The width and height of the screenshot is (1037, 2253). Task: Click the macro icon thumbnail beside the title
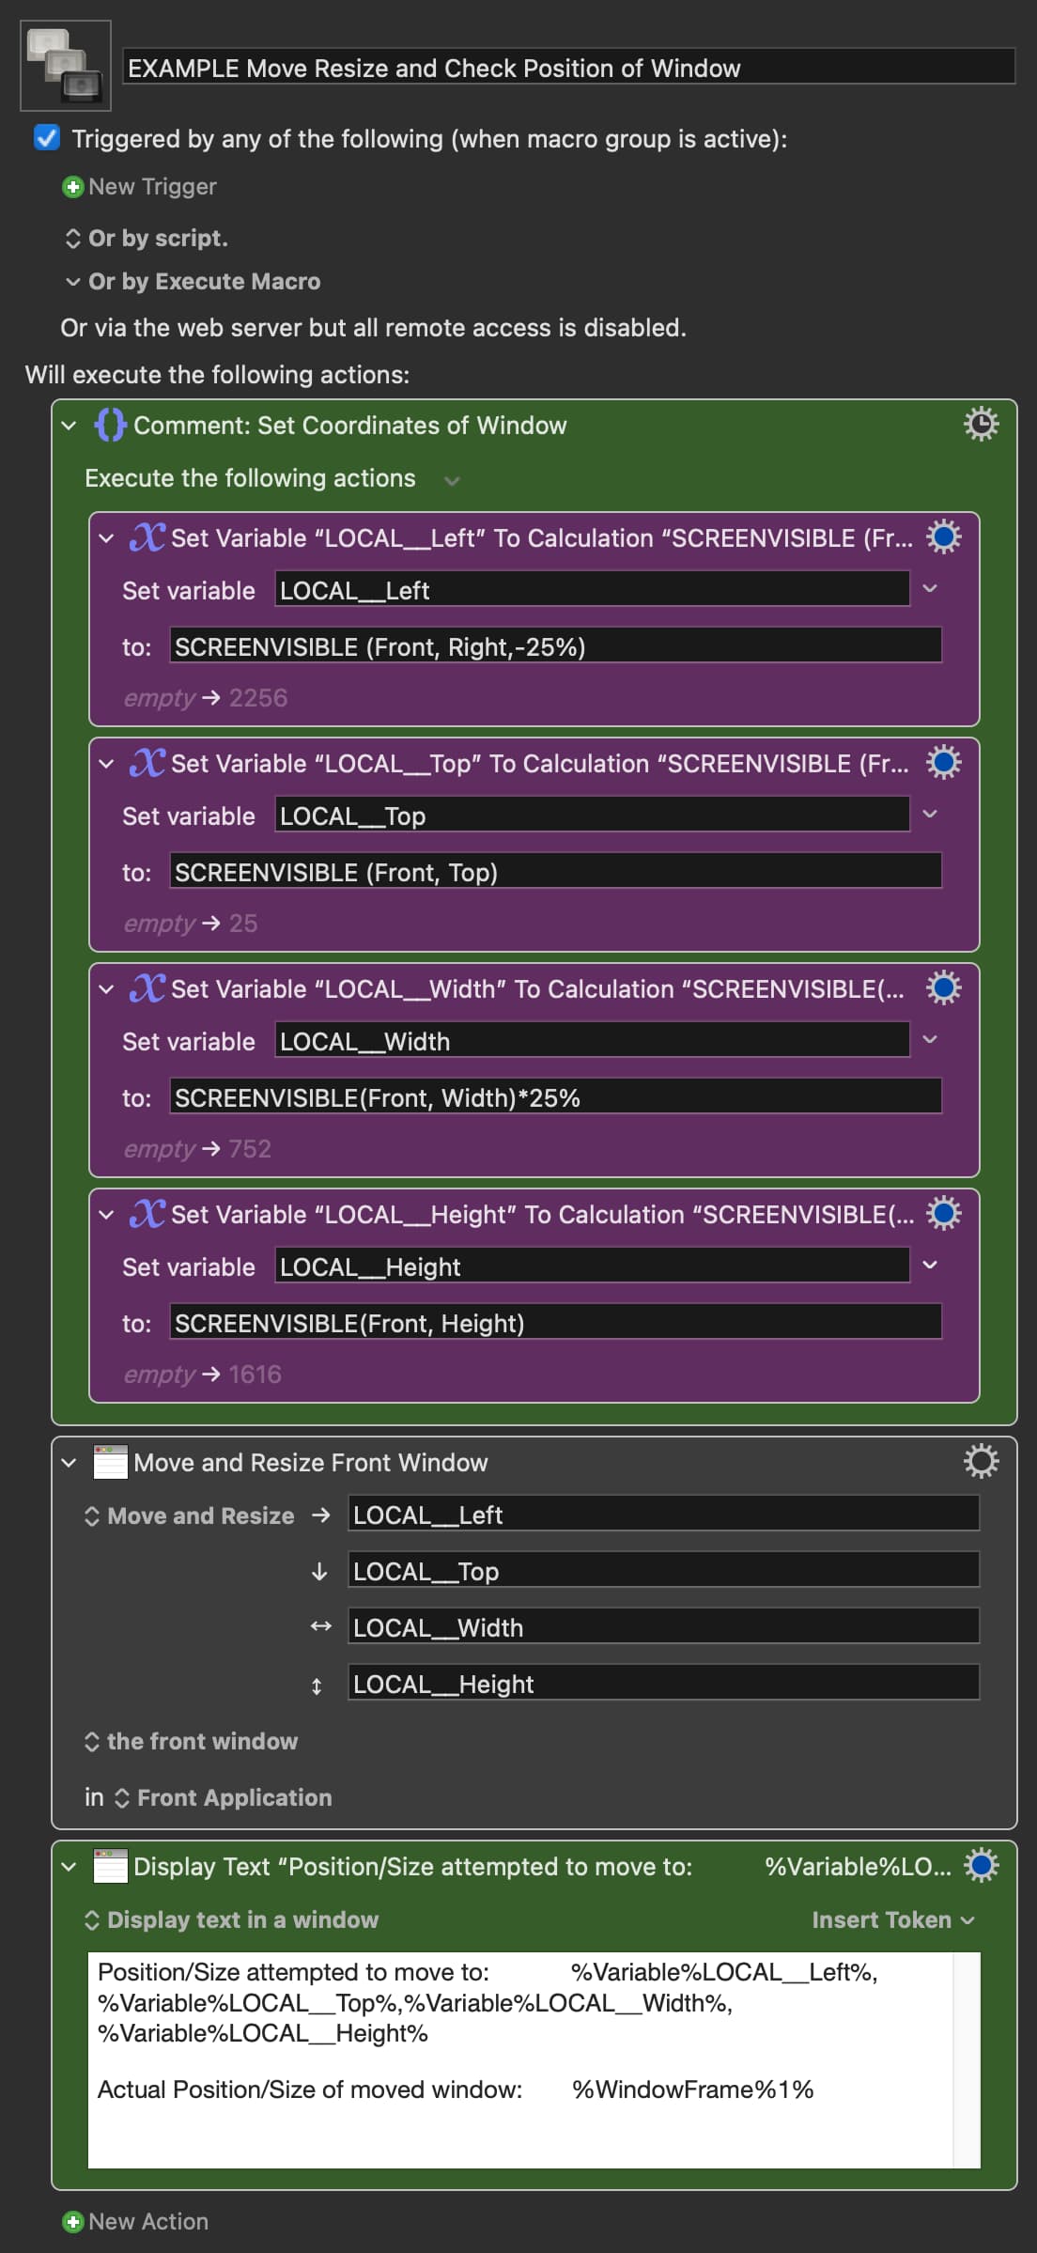[66, 66]
